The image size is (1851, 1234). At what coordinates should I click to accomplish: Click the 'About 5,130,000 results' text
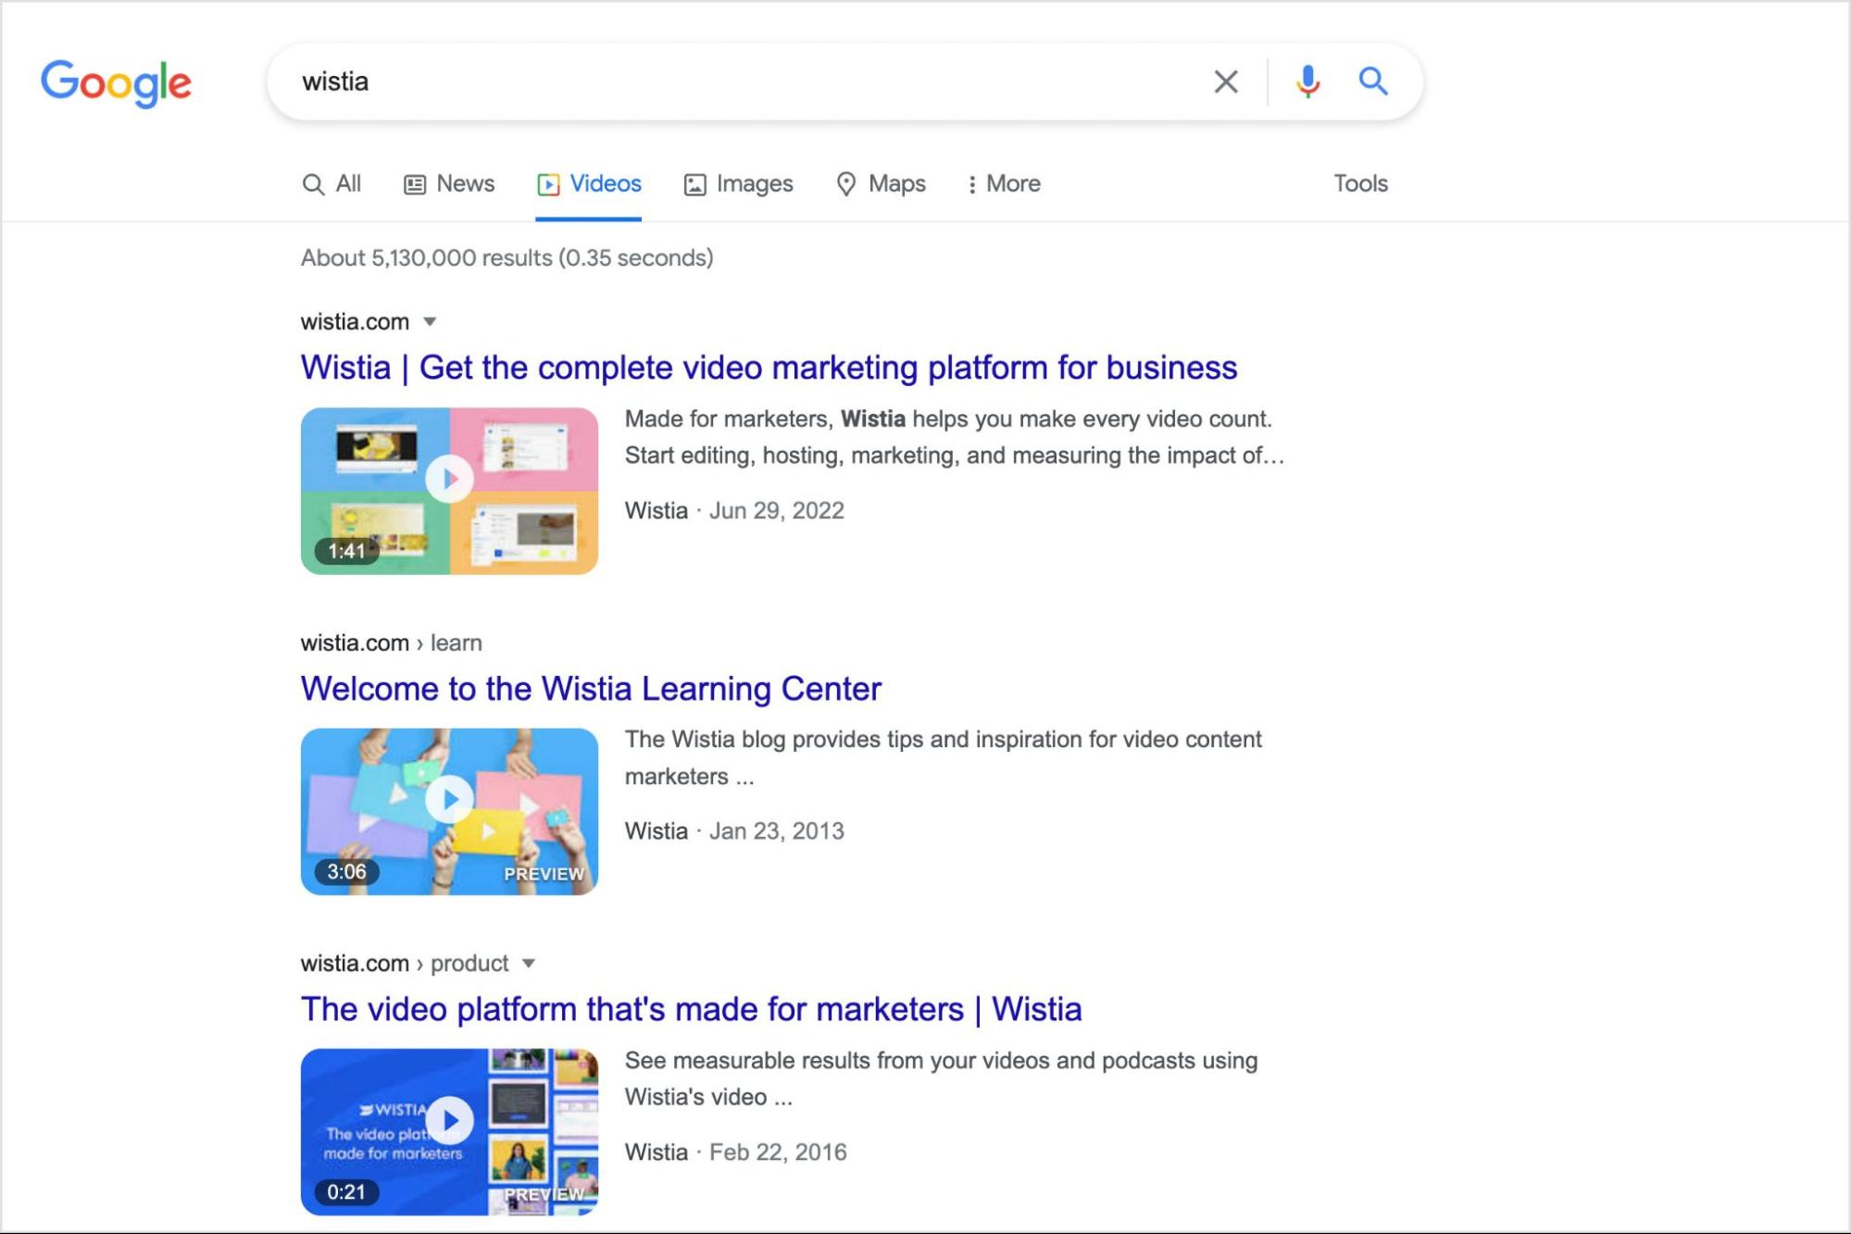pyautogui.click(x=507, y=257)
